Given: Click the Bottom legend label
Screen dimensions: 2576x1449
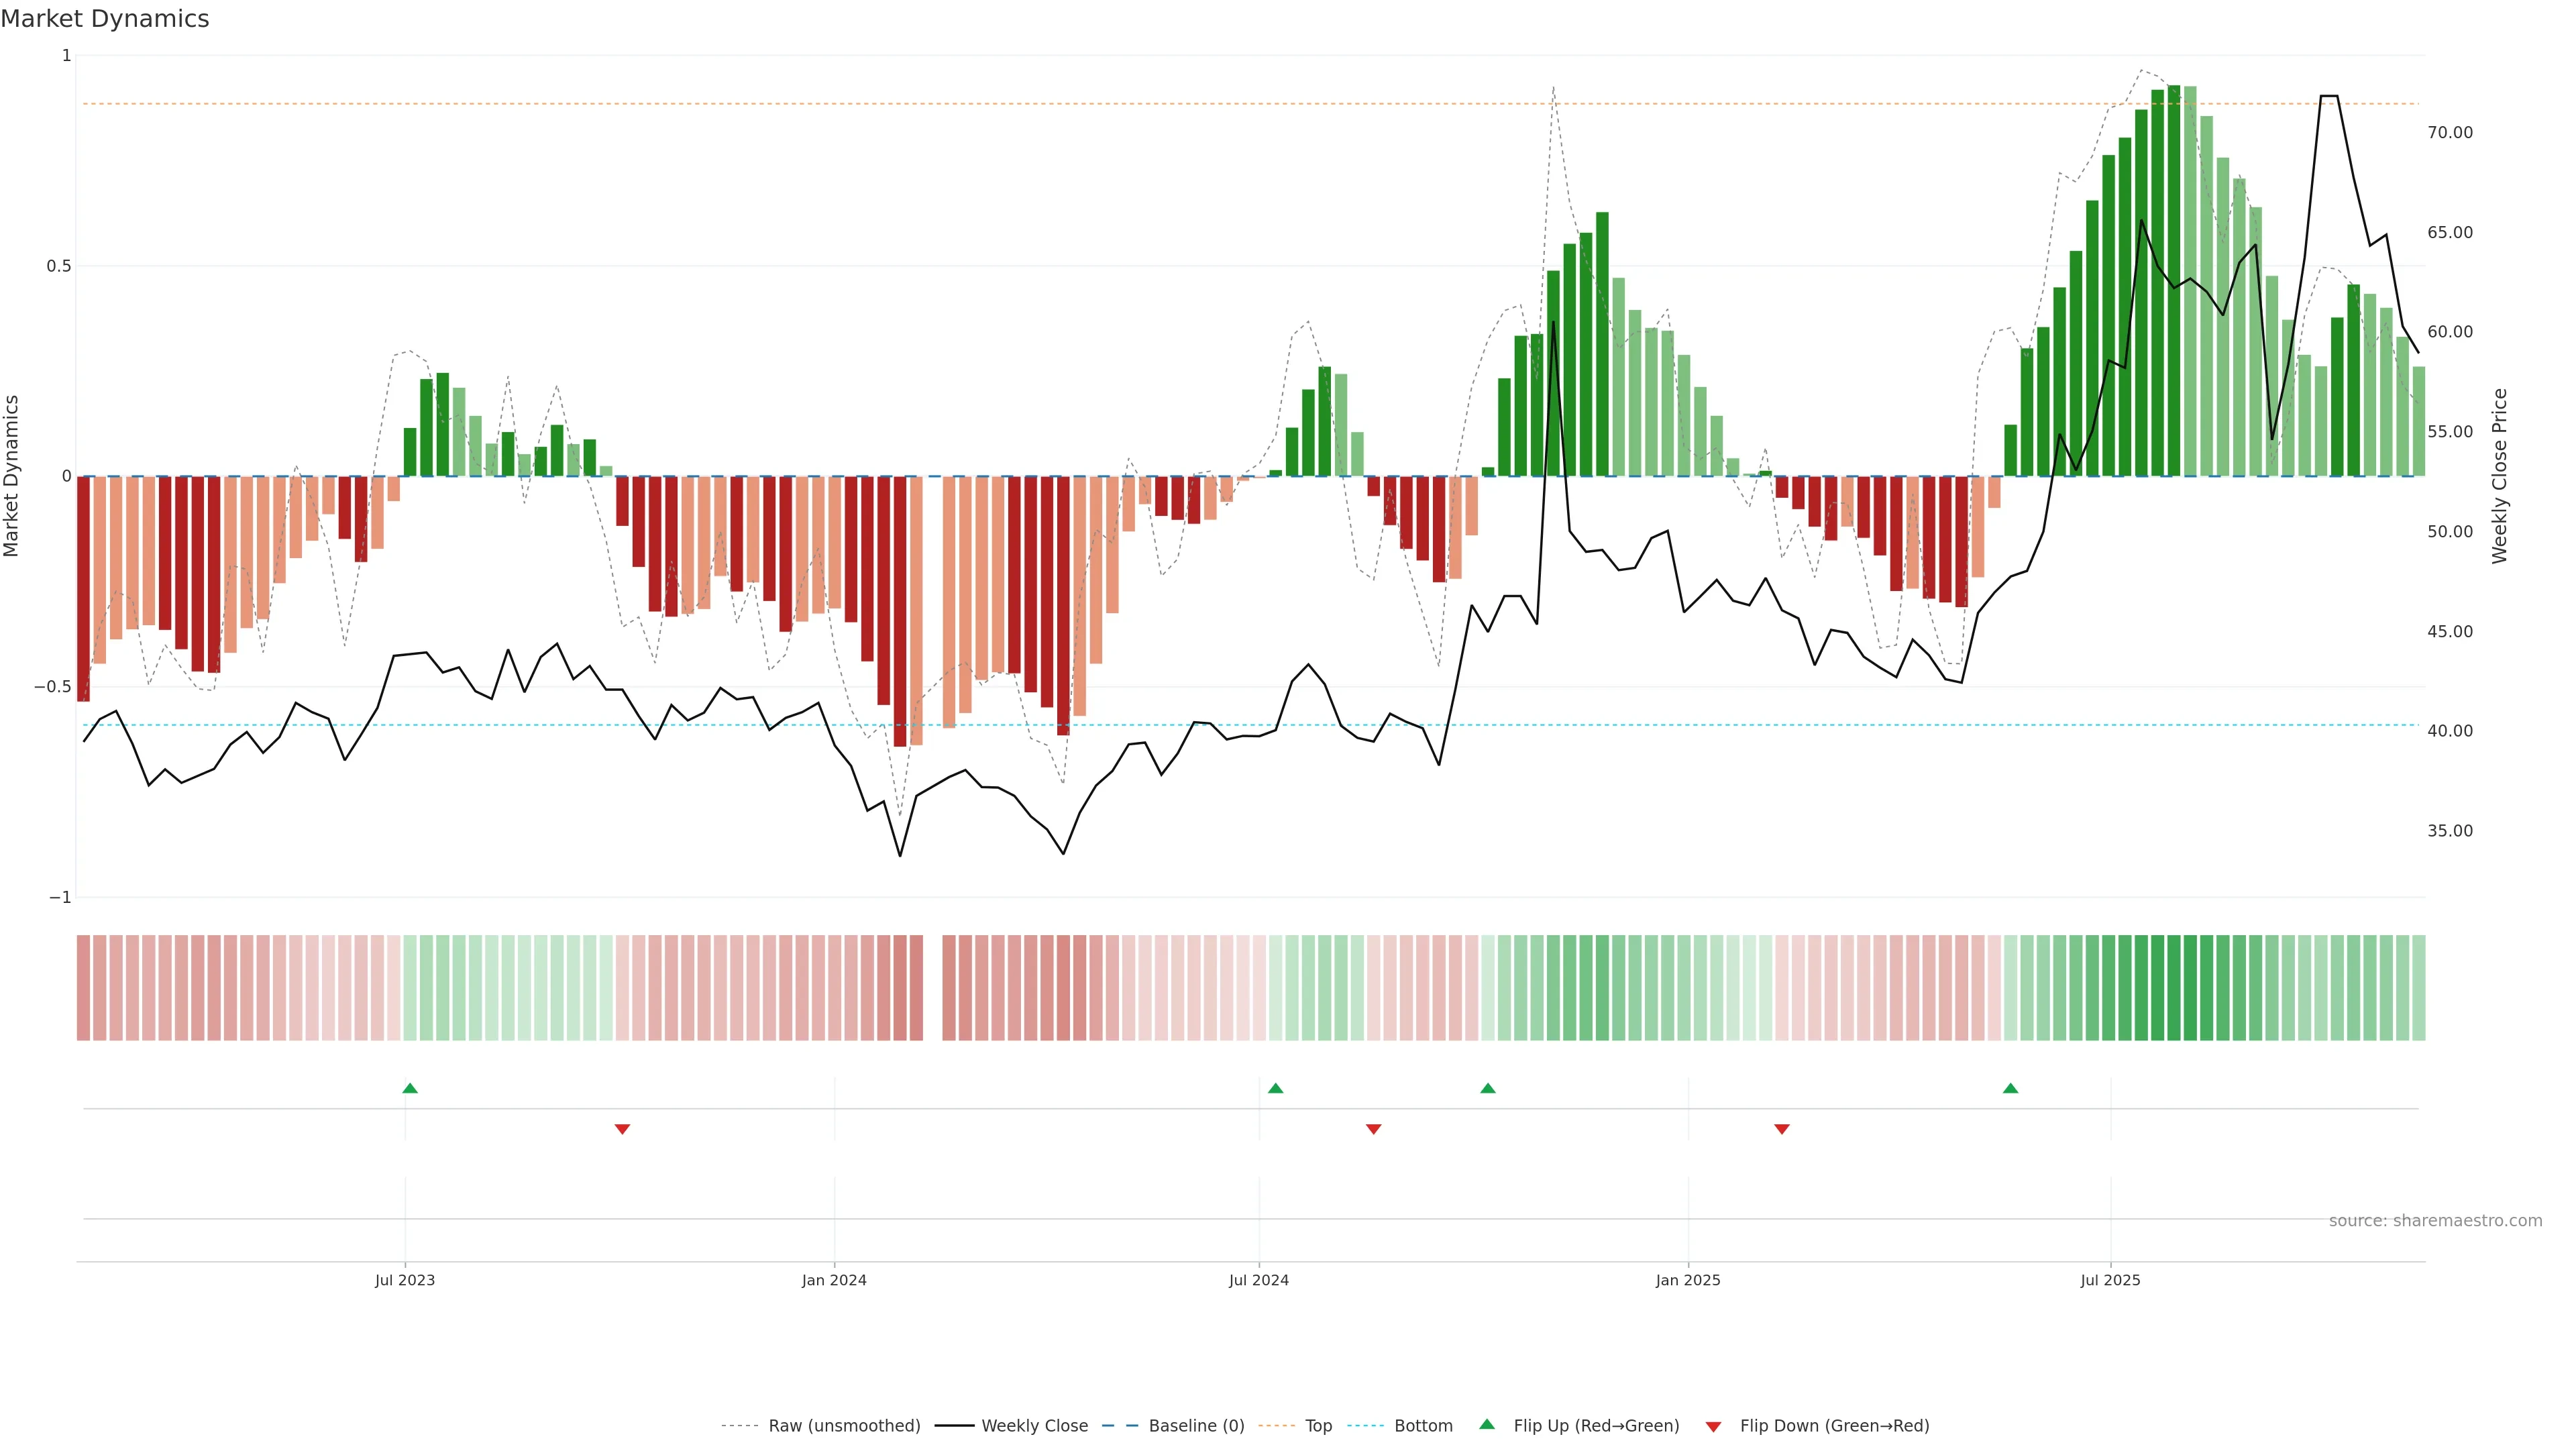Looking at the screenshot, I should tap(1423, 1426).
